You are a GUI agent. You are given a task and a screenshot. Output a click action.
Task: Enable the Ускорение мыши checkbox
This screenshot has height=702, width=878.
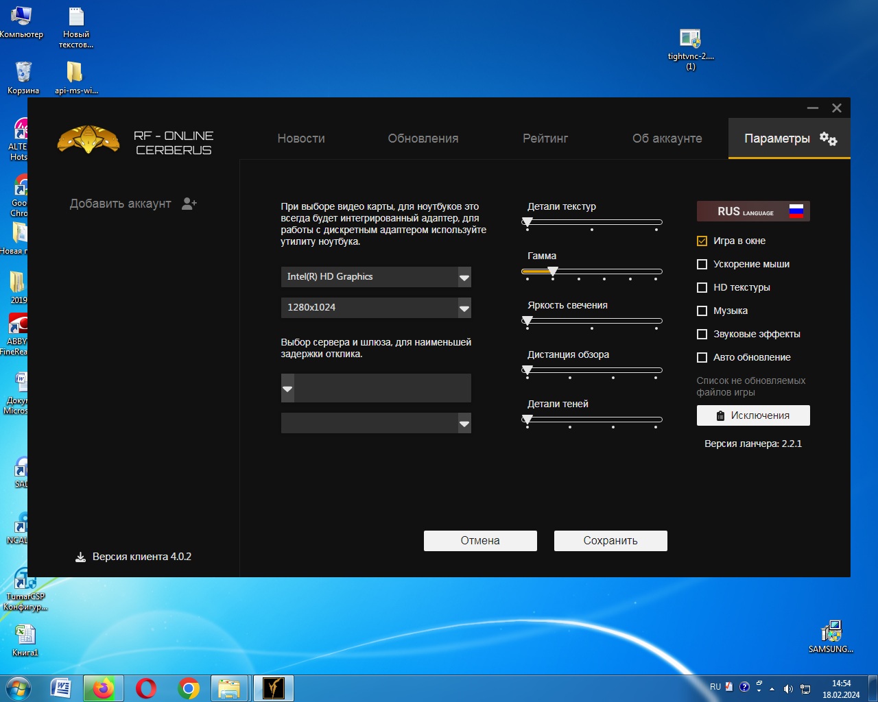[702, 264]
